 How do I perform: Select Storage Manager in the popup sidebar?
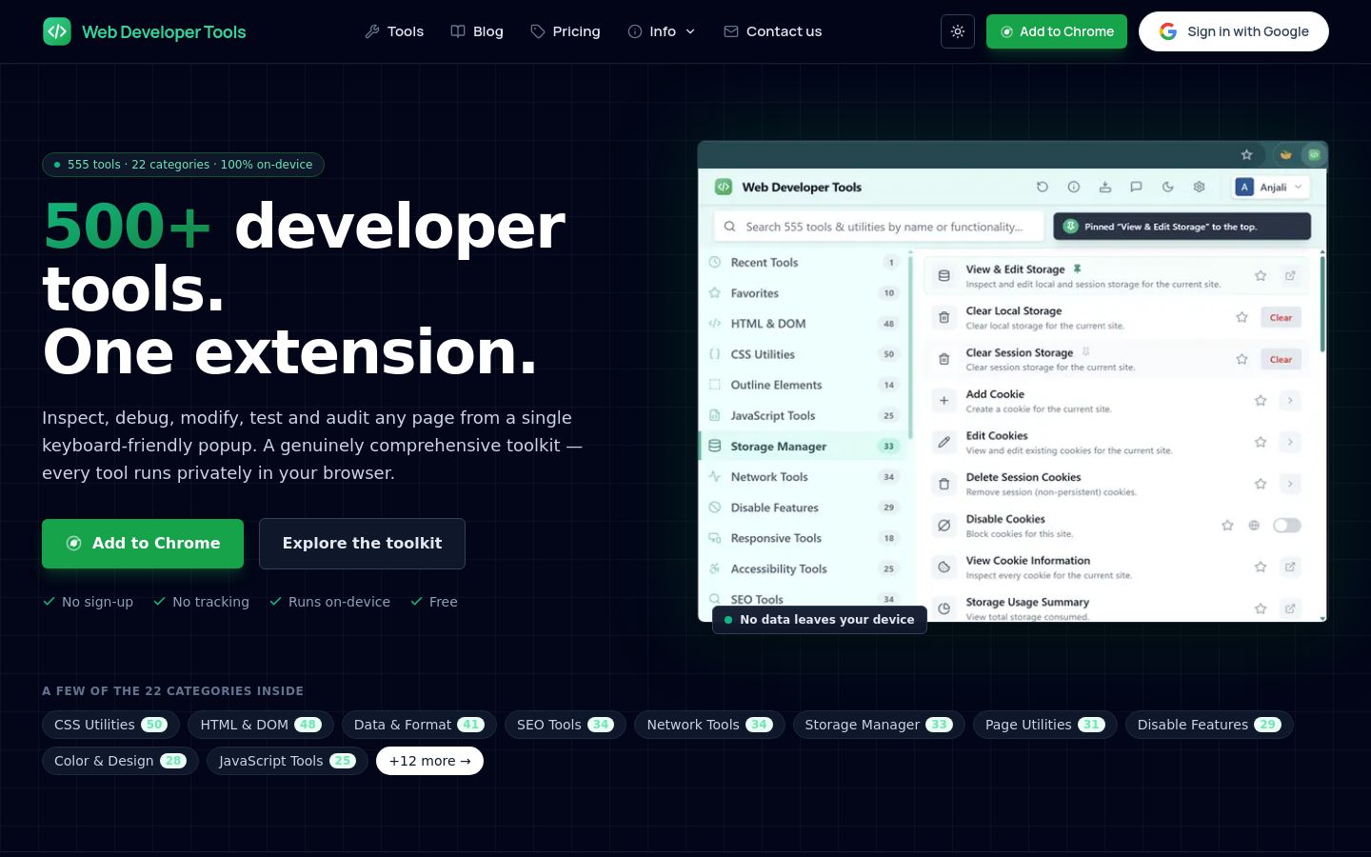(805, 447)
